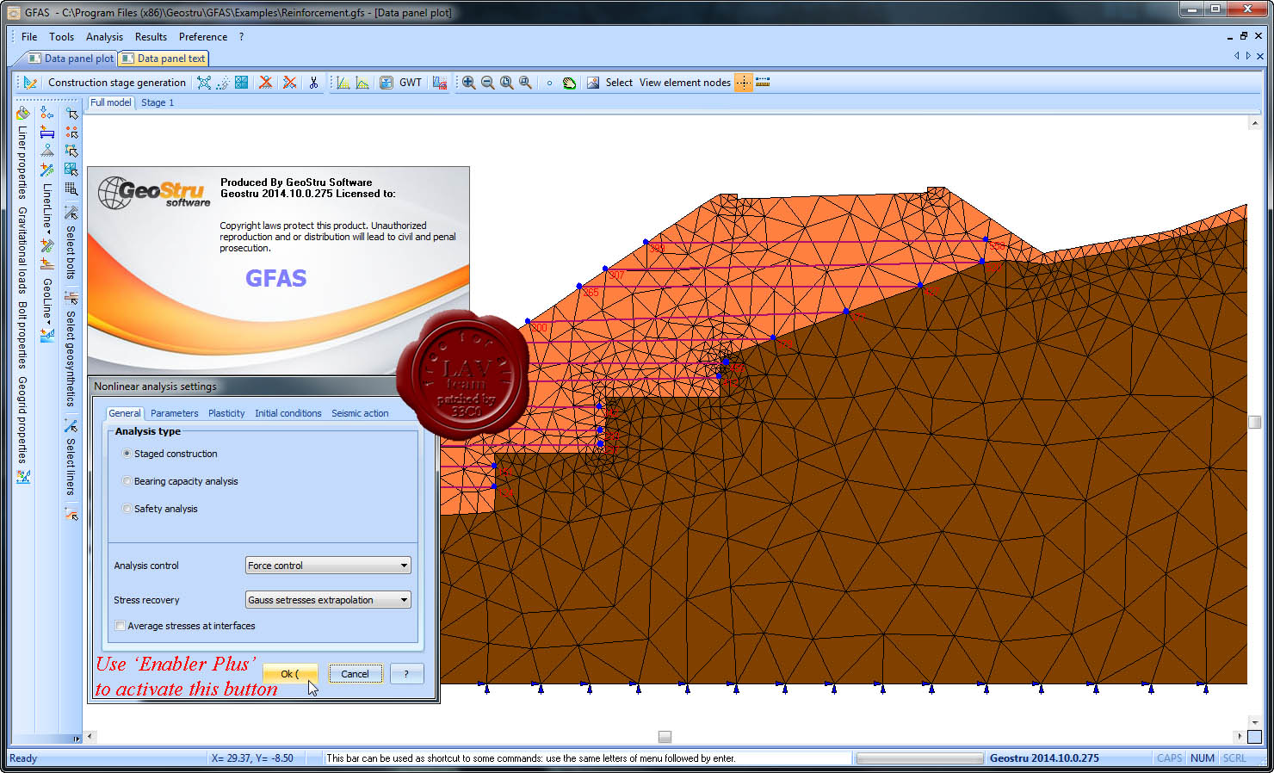Click the Liner properties vertical tab
1274x773 pixels.
tap(22, 163)
